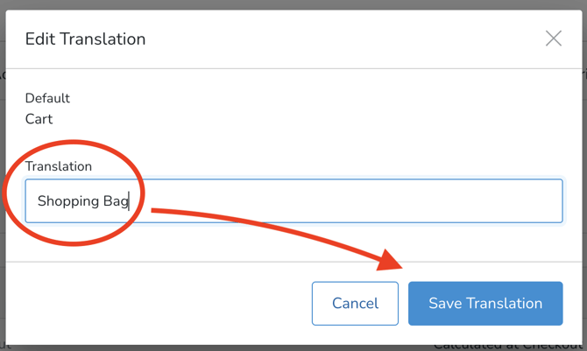Screen dimensions: 587x351
Task: Click the "Edit Translation" dialog title
Action: point(85,39)
